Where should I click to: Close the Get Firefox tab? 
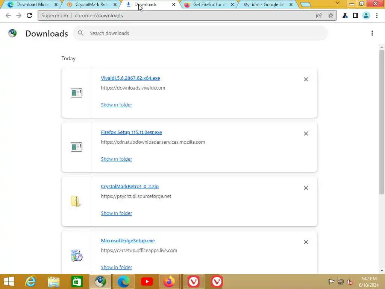(232, 5)
